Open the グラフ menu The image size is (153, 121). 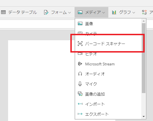tap(123, 12)
